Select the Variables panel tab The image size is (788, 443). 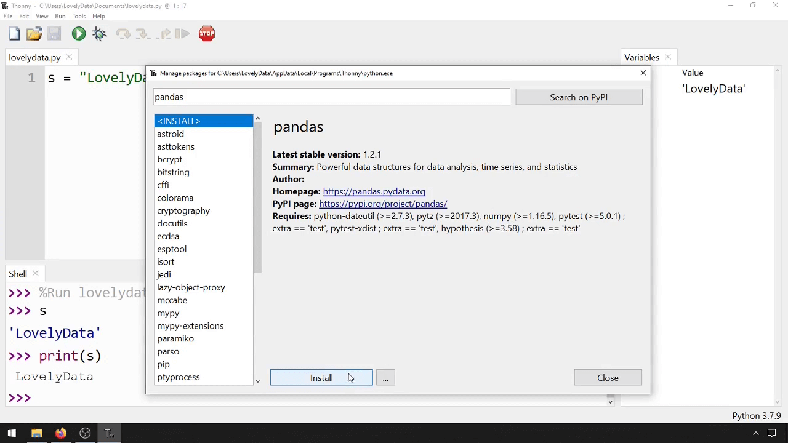[x=641, y=57]
